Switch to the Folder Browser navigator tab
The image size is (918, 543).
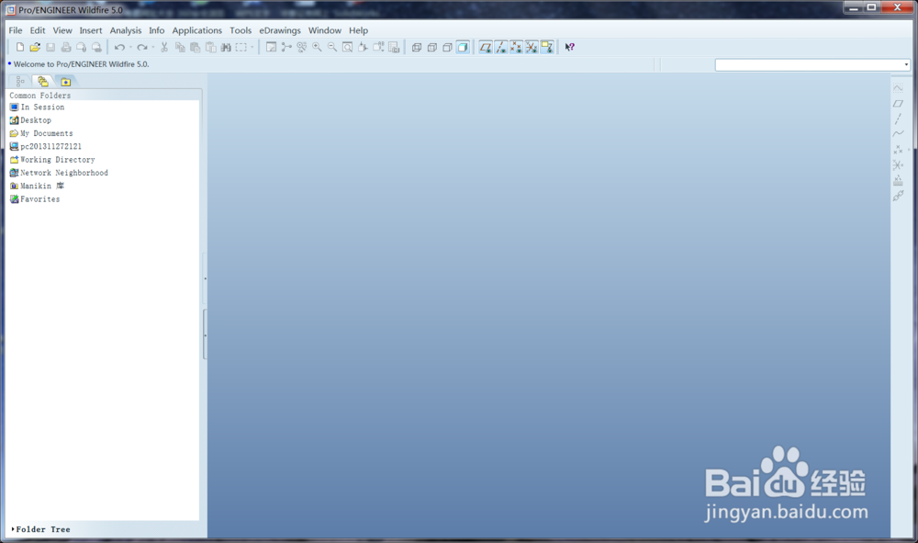tap(43, 82)
